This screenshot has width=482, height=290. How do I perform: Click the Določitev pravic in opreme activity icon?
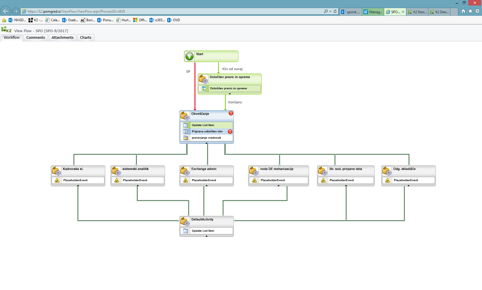(203, 79)
